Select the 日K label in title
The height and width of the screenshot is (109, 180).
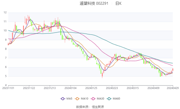click(x=118, y=3)
